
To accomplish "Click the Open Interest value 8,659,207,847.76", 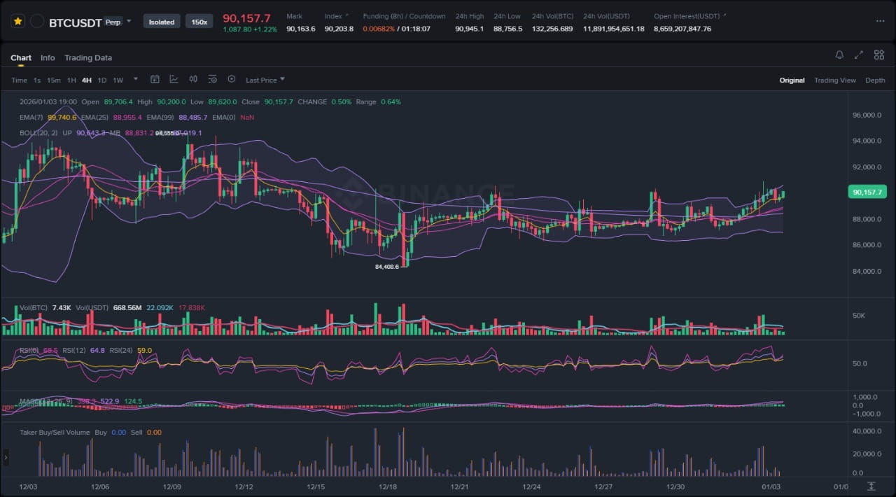I will (x=682, y=29).
